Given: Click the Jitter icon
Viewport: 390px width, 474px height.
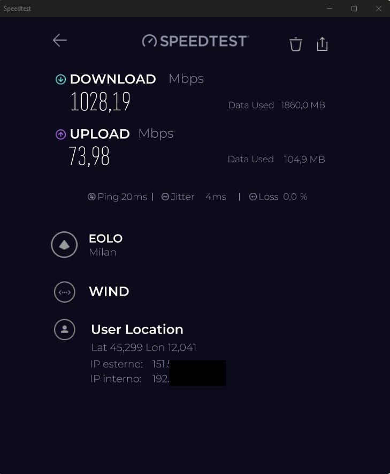Looking at the screenshot, I should [165, 197].
